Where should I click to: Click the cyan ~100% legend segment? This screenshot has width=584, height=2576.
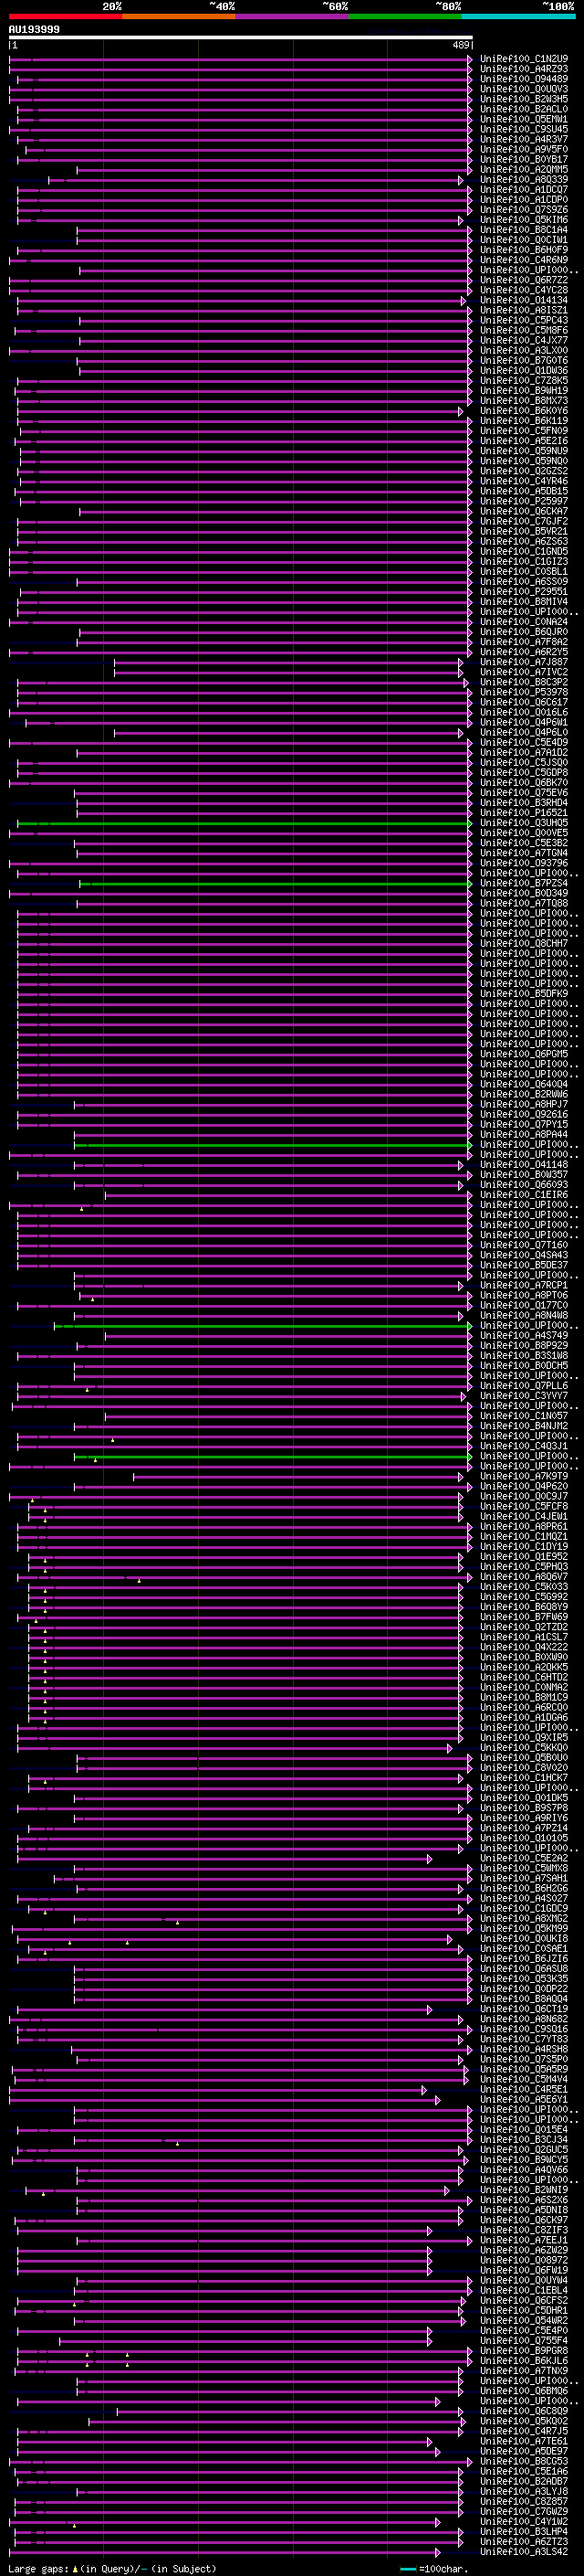tap(517, 17)
